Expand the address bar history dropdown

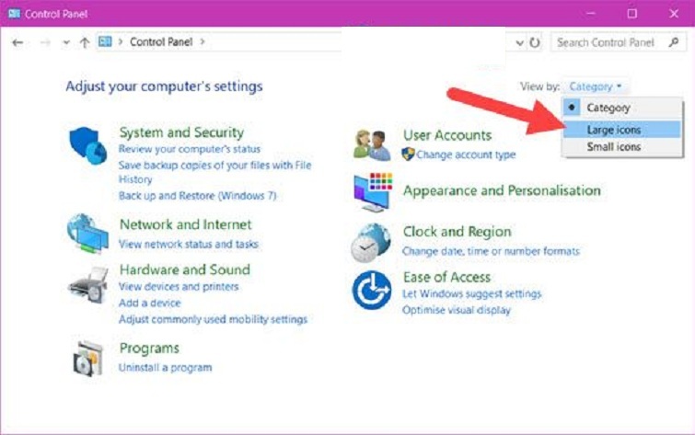[x=520, y=42]
